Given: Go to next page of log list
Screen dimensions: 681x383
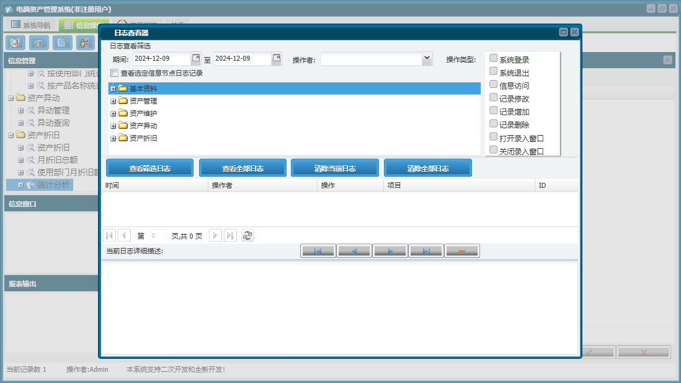Looking at the screenshot, I should (x=215, y=236).
